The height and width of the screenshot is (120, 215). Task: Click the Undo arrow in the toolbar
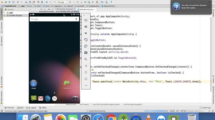(18, 2)
